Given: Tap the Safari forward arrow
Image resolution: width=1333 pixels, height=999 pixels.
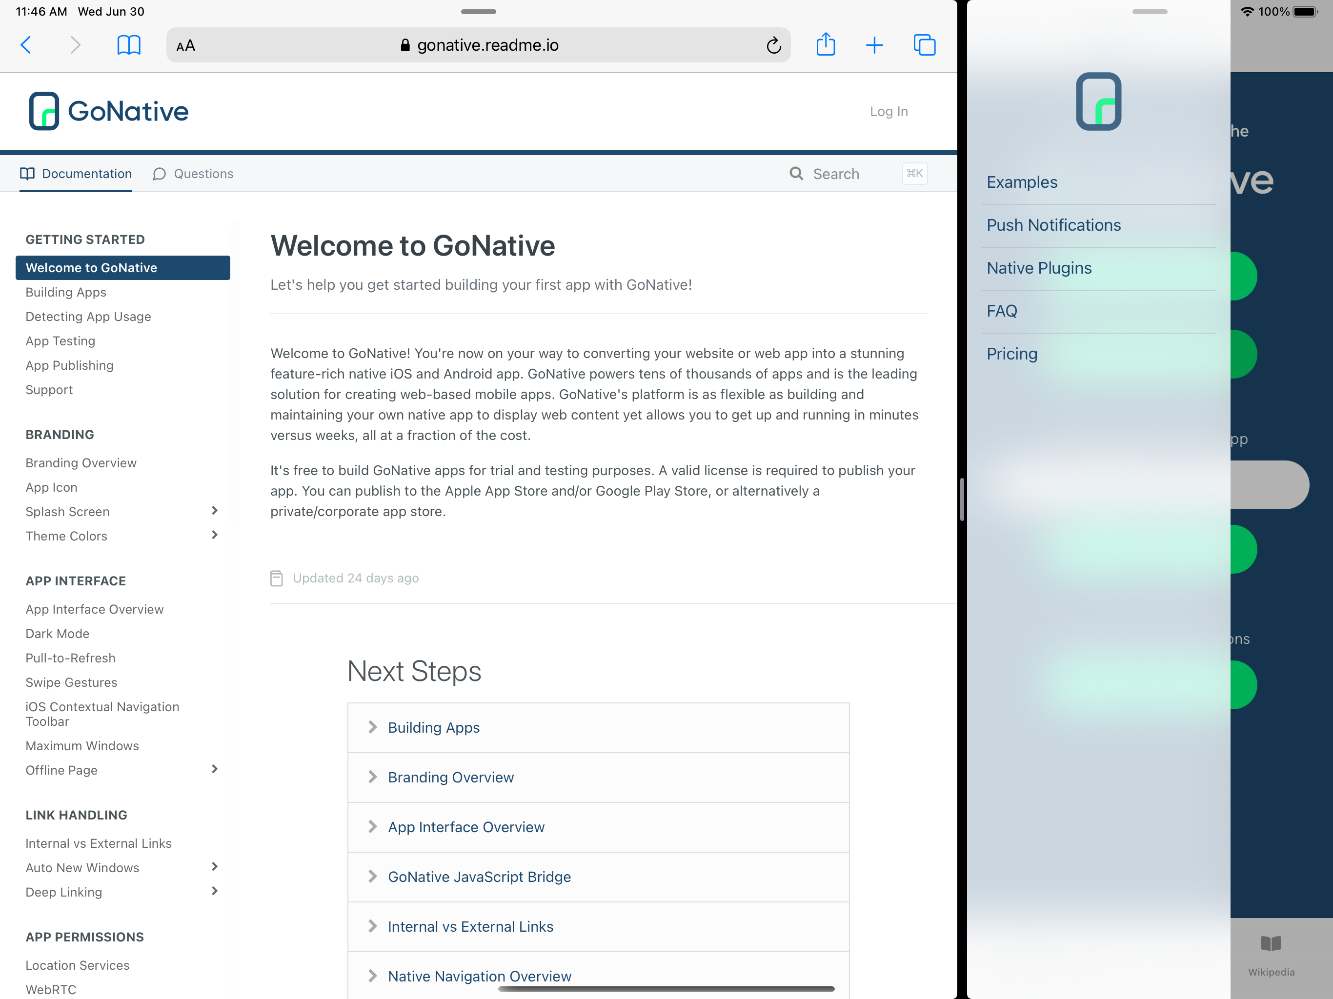Looking at the screenshot, I should coord(75,45).
